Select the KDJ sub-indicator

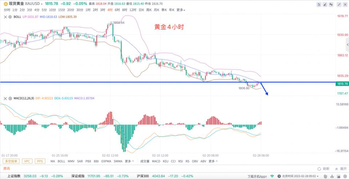point(165,161)
